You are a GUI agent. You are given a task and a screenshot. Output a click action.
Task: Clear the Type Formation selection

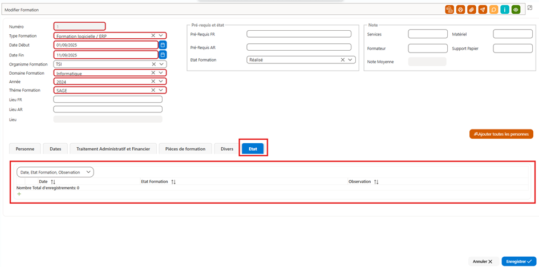click(153, 35)
